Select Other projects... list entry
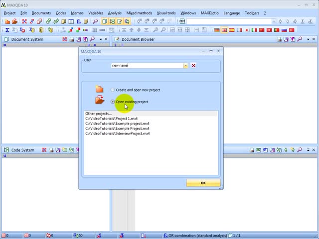319x239 pixels. click(151, 114)
